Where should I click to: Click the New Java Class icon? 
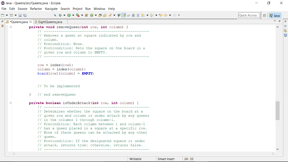[x=92, y=15]
